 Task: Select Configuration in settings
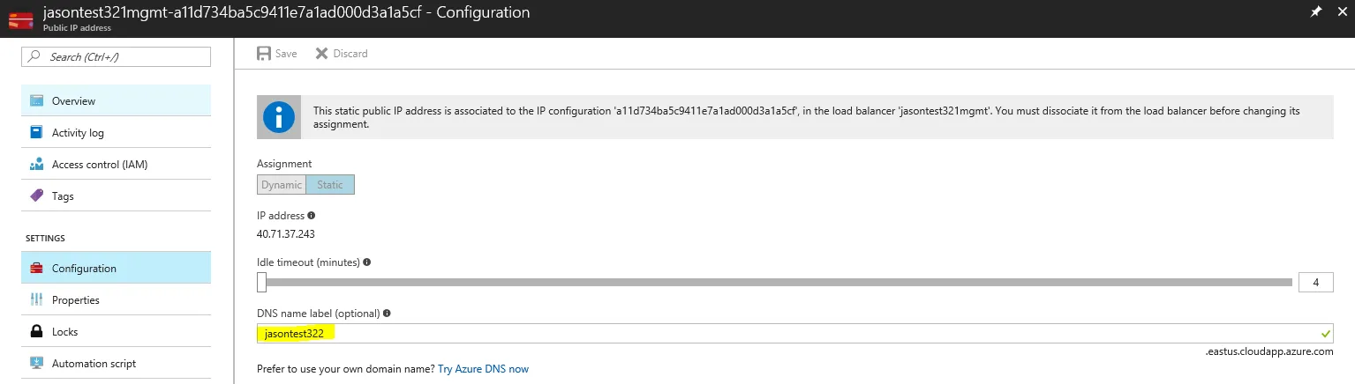tap(116, 268)
